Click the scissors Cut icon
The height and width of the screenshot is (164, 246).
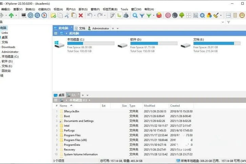[x=67, y=15]
